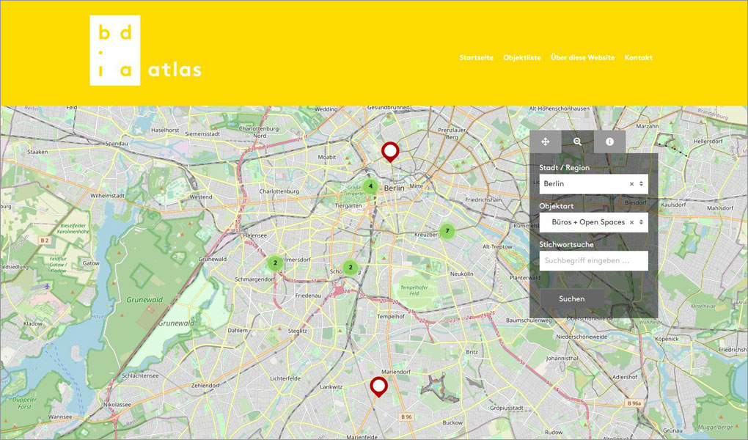Focus the Stichwortsuche text field

593,261
